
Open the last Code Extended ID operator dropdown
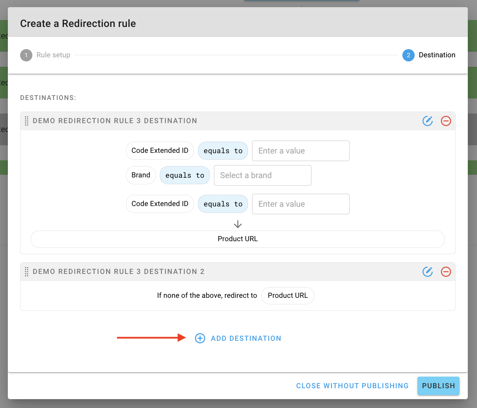click(223, 204)
